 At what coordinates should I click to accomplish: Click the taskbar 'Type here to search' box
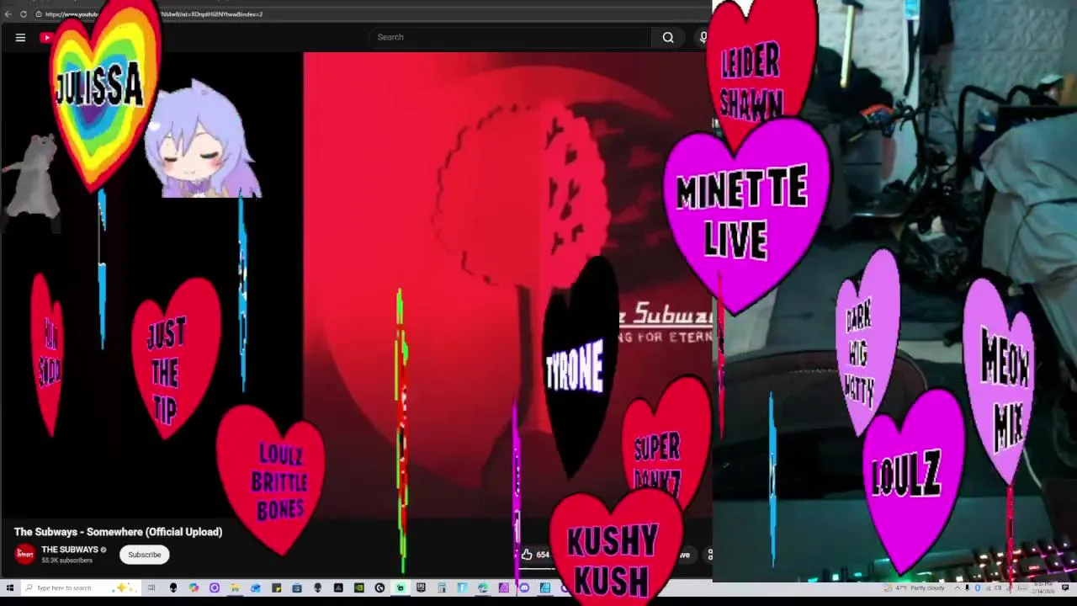80,587
